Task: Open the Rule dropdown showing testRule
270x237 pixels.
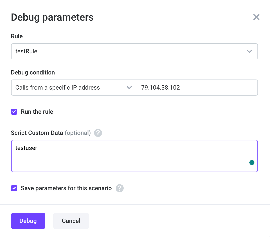Action: [134, 51]
